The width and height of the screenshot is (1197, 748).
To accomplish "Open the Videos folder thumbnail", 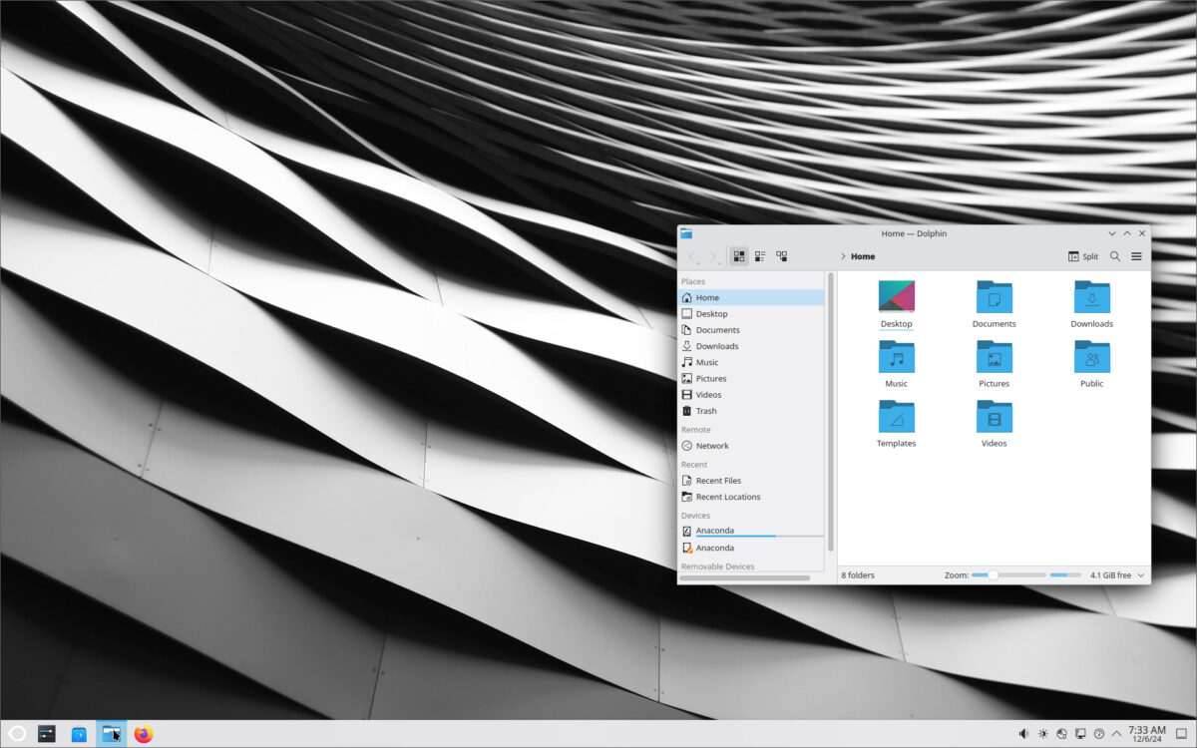I will 994,417.
